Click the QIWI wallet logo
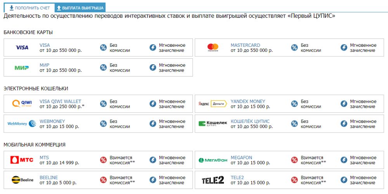 [22, 104]
